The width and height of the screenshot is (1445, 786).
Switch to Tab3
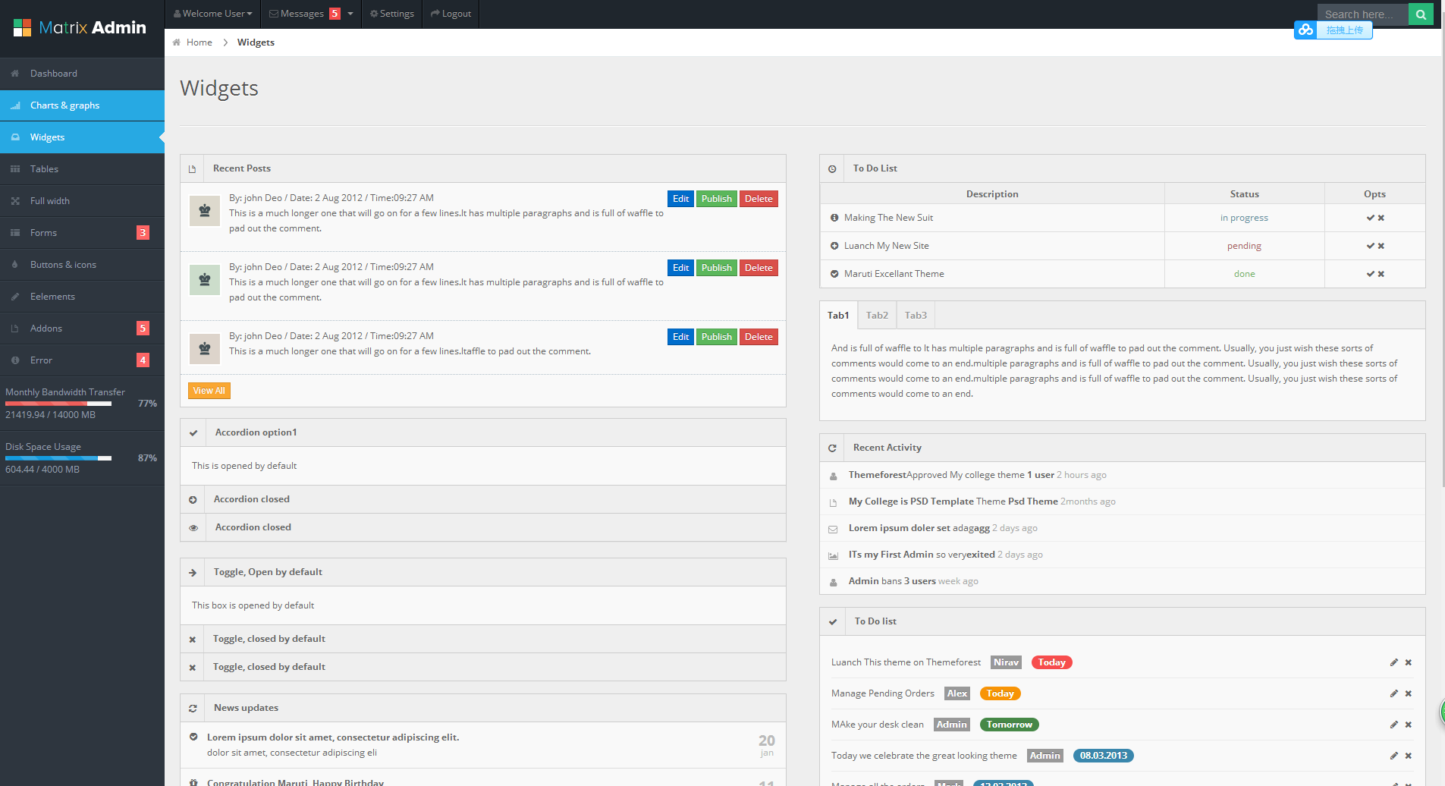916,316
